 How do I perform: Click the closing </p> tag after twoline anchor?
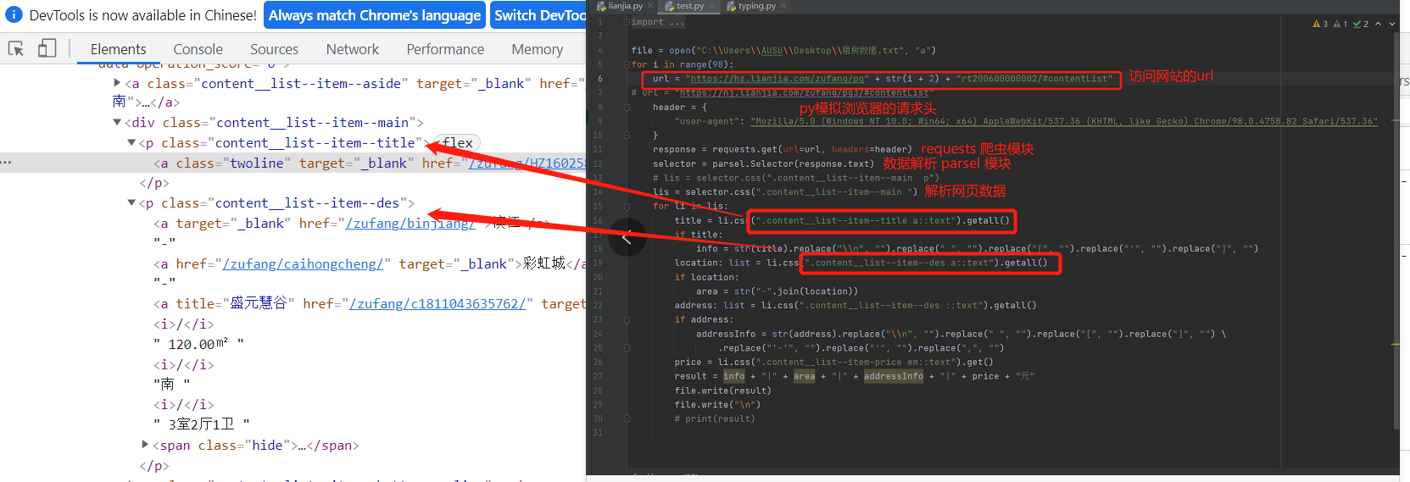(x=154, y=182)
